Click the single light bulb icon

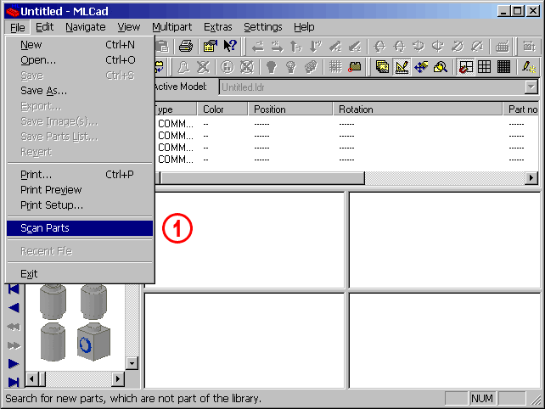(x=271, y=67)
